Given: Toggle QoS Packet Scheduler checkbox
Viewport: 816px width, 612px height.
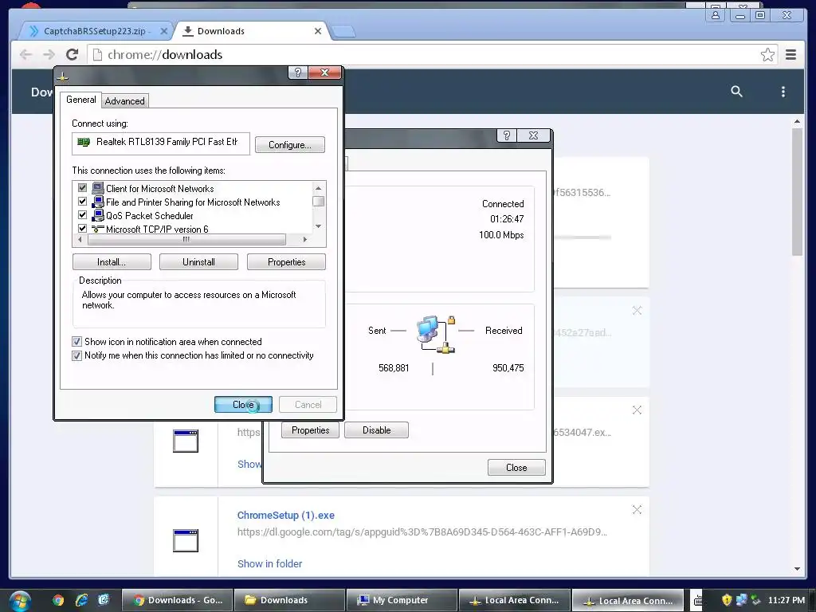Looking at the screenshot, I should click(82, 215).
